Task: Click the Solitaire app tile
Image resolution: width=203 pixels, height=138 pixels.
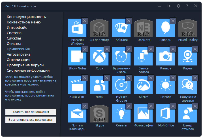Action: 121,28
